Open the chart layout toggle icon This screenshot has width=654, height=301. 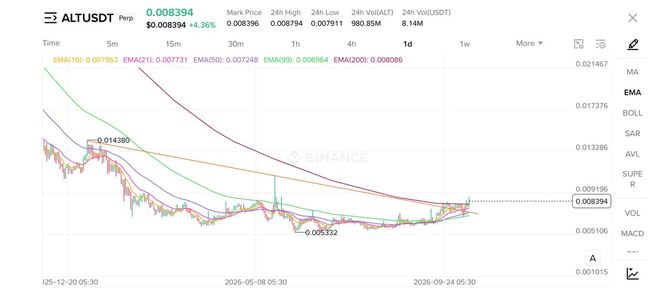[x=579, y=44]
